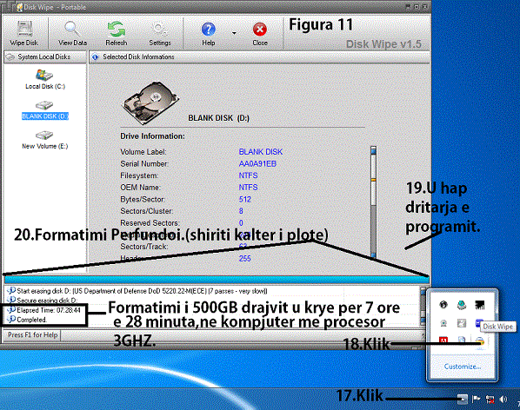
Task: Click the Filesystem value NTFS
Action: [x=248, y=175]
